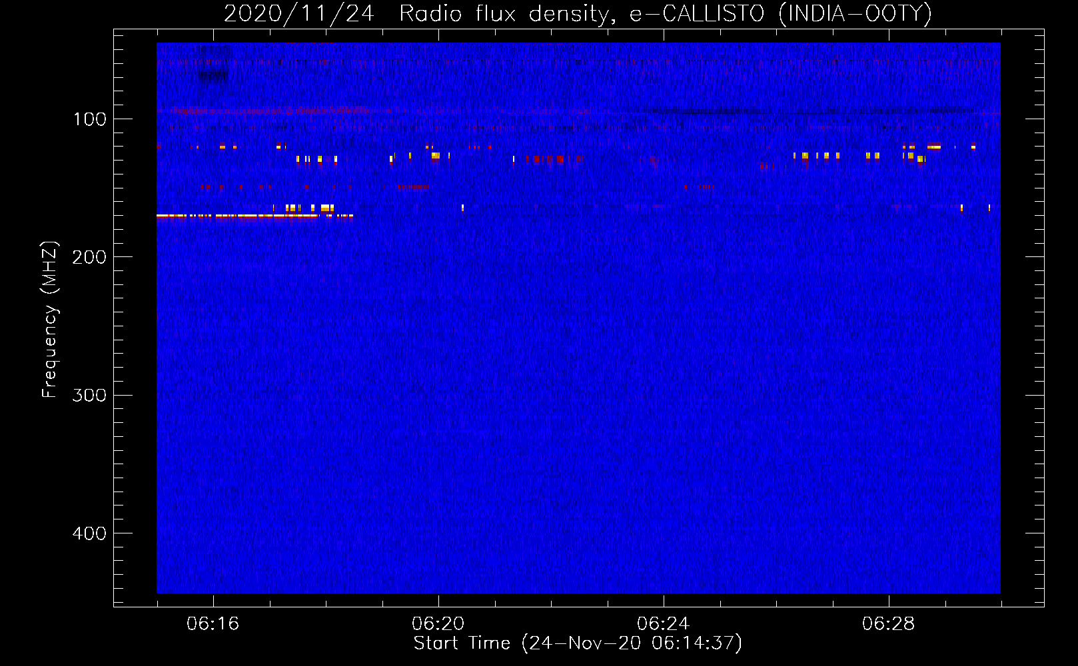The image size is (1078, 666).
Task: Click the 400 MHz frequency tick label
Action: [x=90, y=533]
